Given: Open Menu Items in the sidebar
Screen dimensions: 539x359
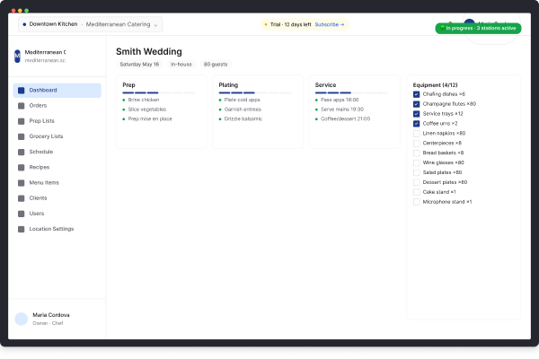Looking at the screenshot, I should [x=57, y=183].
